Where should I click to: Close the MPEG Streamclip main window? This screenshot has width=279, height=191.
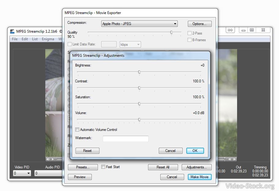click(263, 30)
